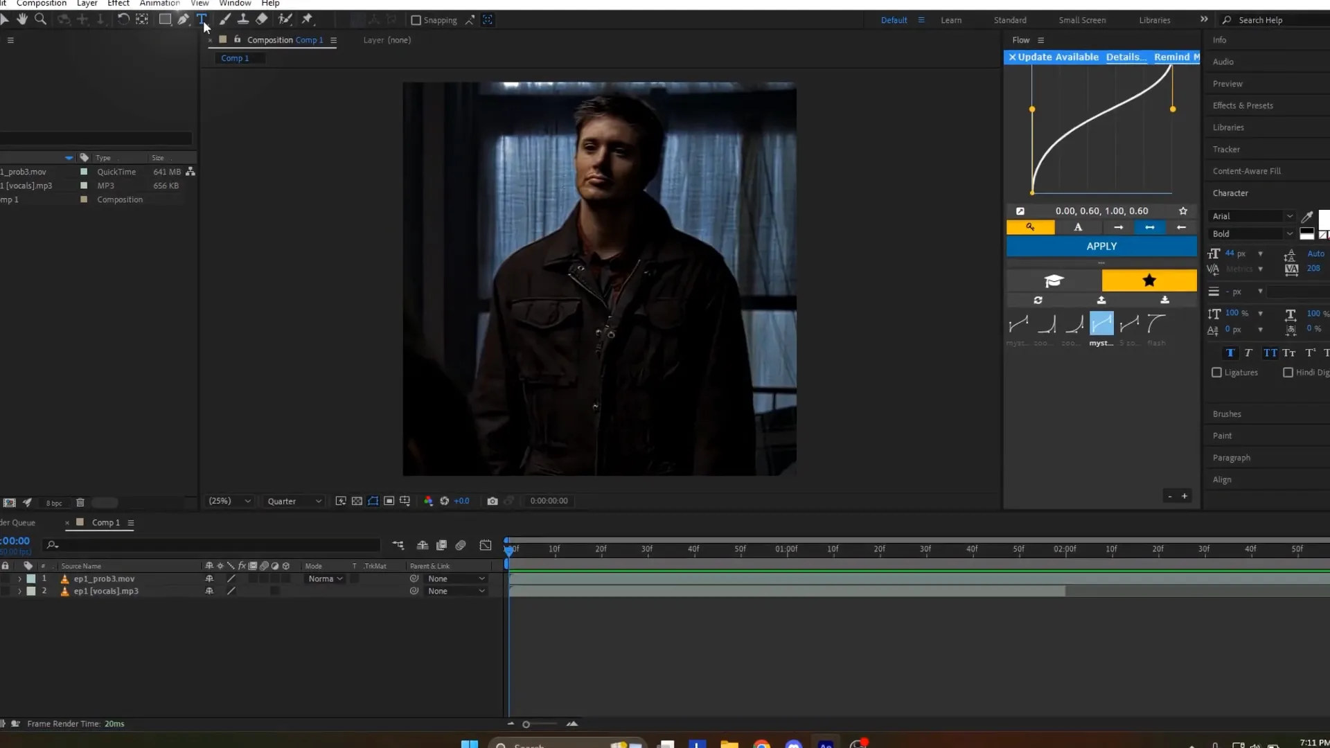
Task: Enable the Snapping checkbox
Action: (x=416, y=20)
